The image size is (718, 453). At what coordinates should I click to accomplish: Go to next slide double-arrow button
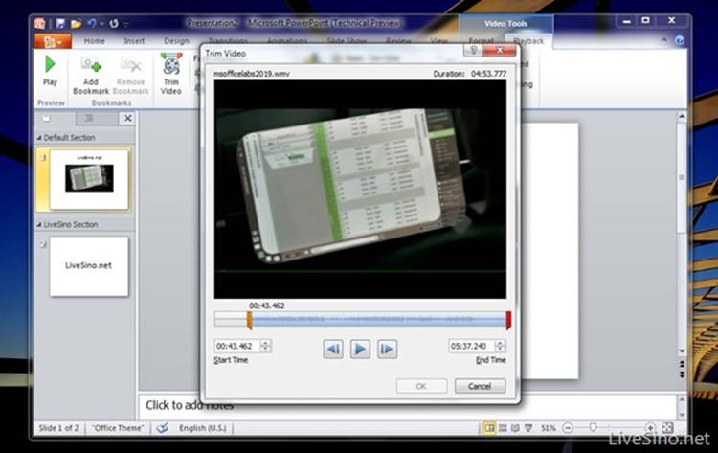(682, 374)
